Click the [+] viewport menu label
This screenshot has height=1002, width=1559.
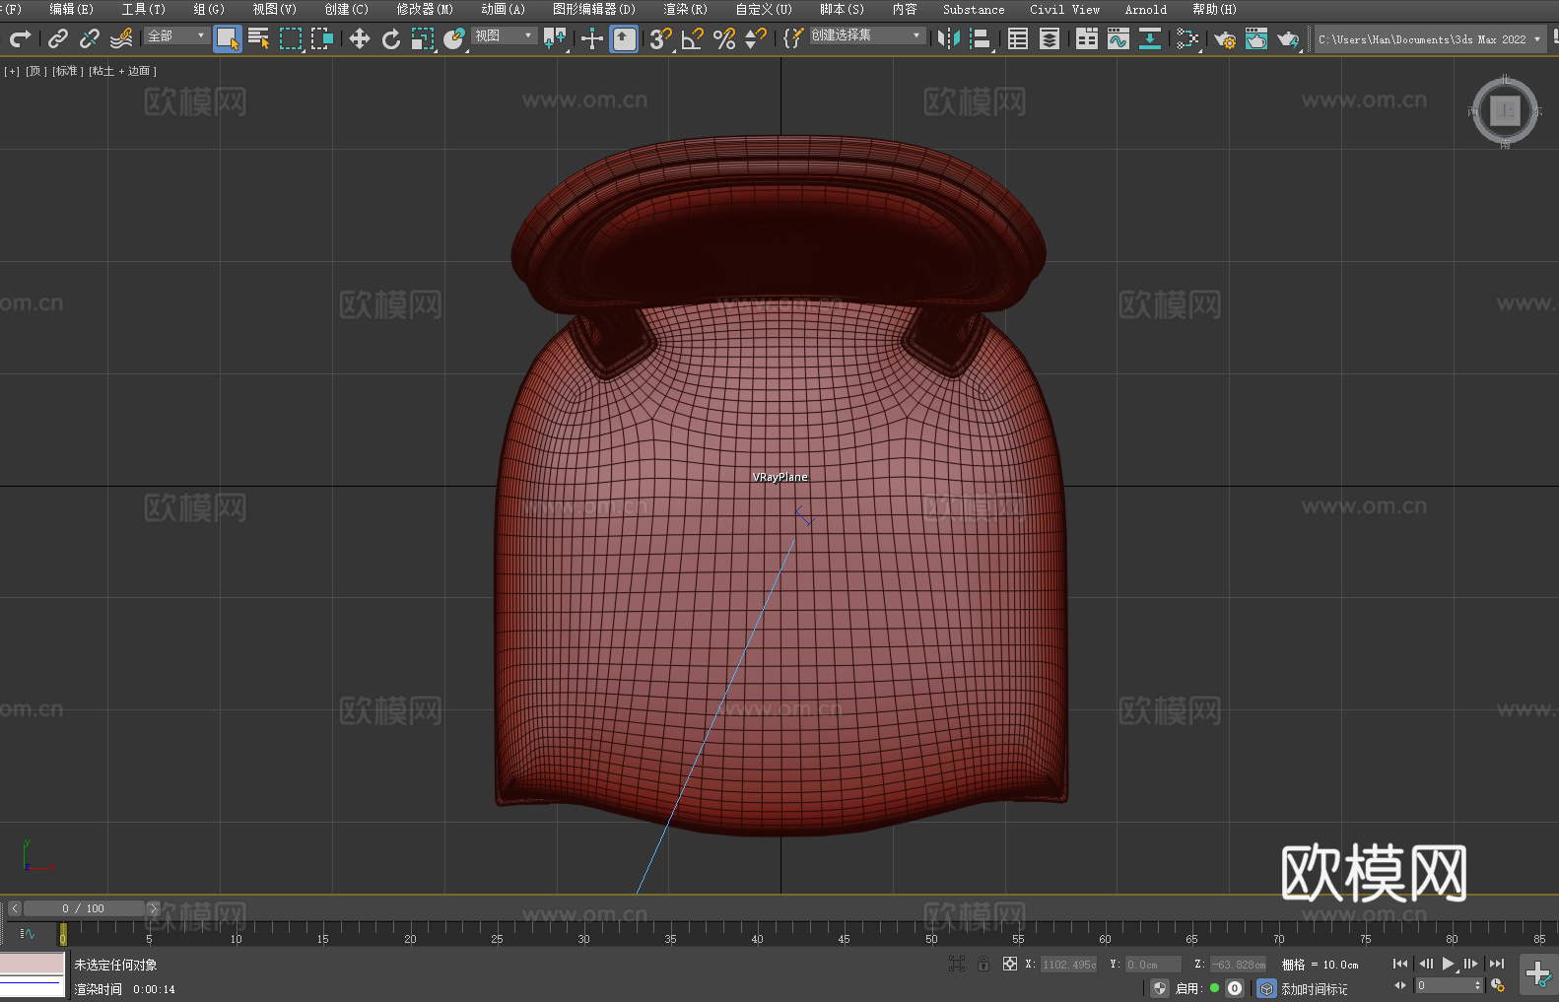click(x=12, y=71)
